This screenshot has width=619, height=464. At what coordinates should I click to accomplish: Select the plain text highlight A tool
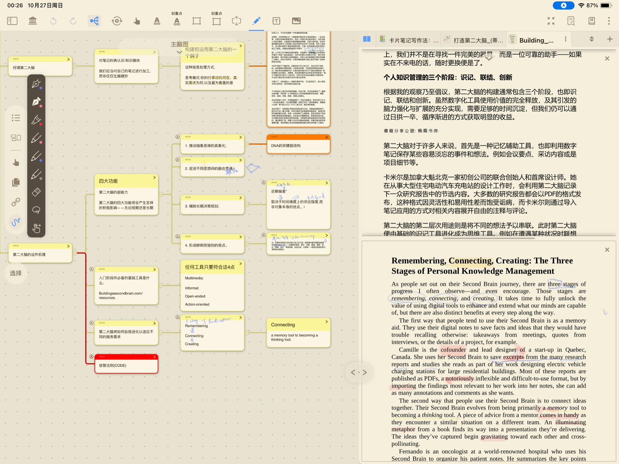pos(157,21)
